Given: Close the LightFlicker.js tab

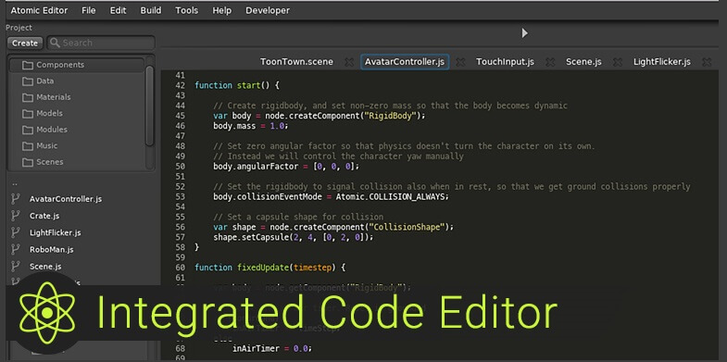Looking at the screenshot, I should pyautogui.click(x=707, y=62).
